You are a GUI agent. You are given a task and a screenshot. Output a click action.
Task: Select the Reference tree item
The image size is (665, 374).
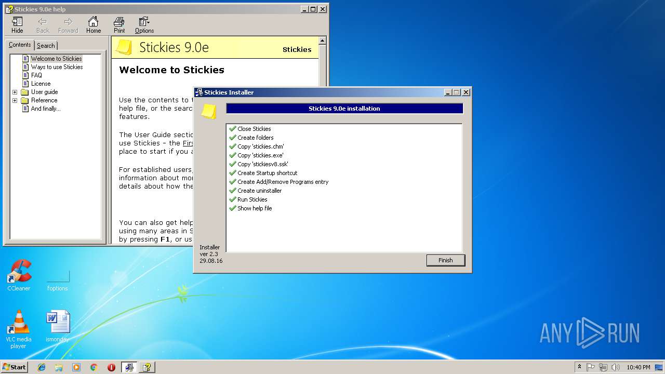(x=44, y=100)
